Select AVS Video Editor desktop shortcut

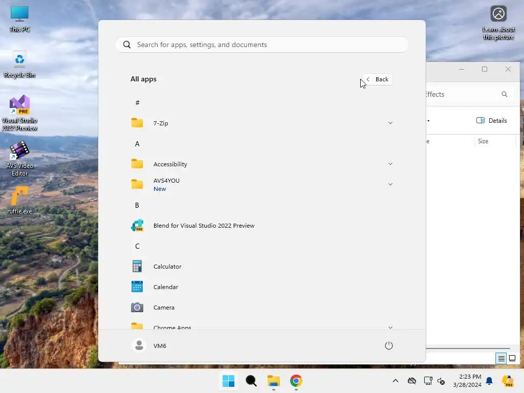19,159
